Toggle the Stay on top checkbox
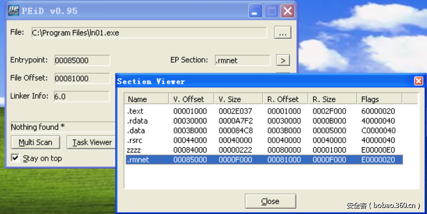This screenshot has width=427, height=214. (15, 158)
